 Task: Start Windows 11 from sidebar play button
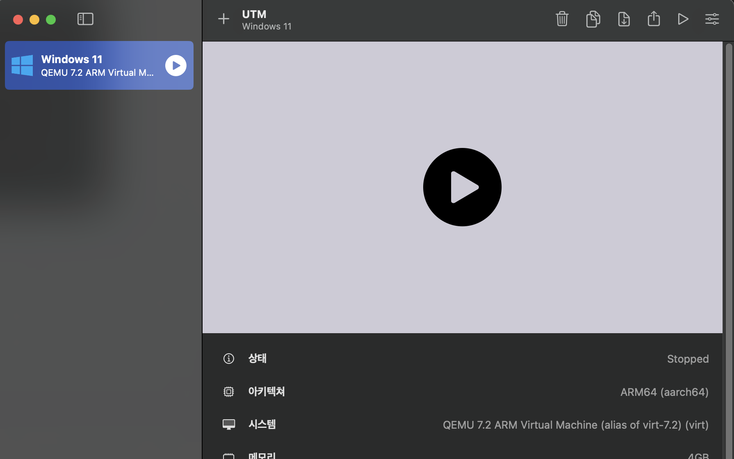(x=176, y=66)
